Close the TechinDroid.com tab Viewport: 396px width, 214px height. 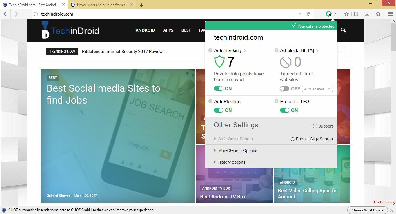pos(63,5)
